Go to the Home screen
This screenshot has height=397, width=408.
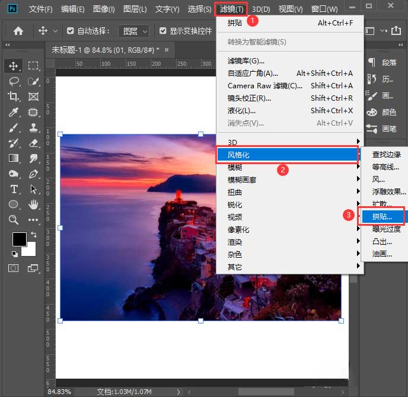pos(18,31)
